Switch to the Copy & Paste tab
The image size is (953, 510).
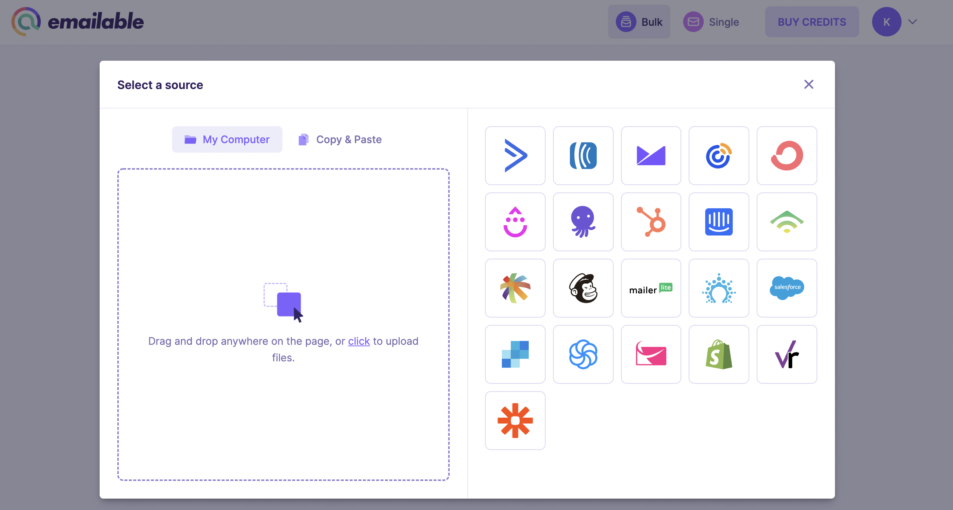tap(340, 139)
